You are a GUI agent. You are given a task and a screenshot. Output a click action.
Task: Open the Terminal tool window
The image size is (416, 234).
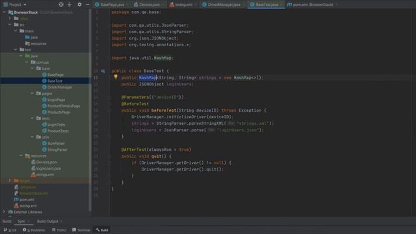click(81, 230)
